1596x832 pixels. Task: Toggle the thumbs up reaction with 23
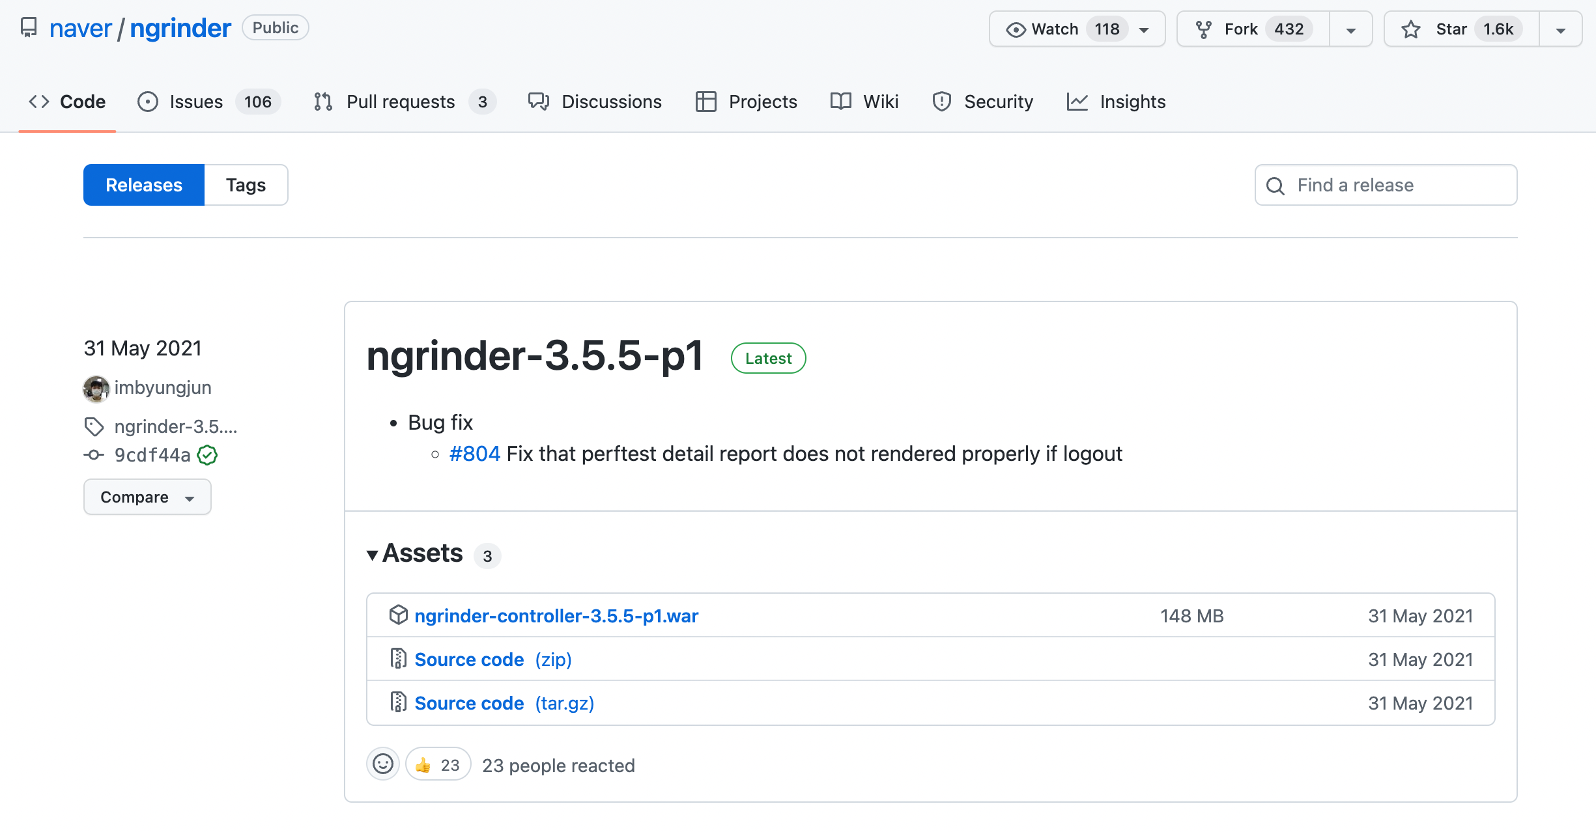tap(438, 765)
